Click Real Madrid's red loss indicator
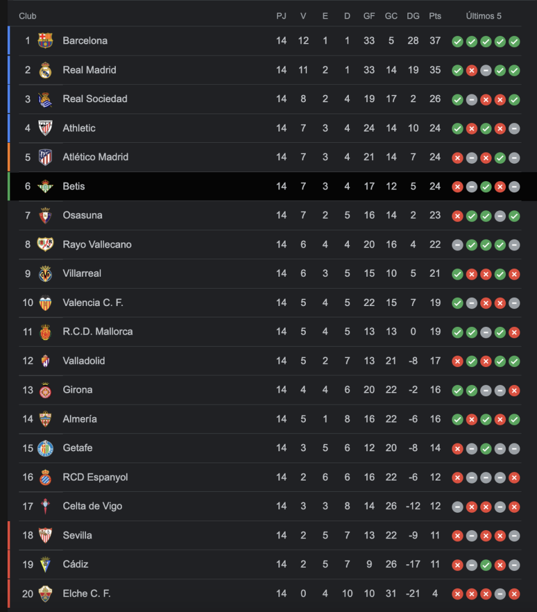Screen dimensions: 537x612 (x=471, y=71)
